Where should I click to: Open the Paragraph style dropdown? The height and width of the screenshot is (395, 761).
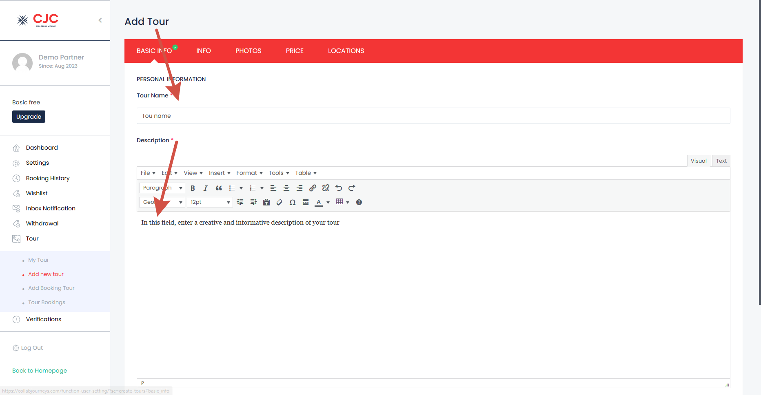coord(162,188)
